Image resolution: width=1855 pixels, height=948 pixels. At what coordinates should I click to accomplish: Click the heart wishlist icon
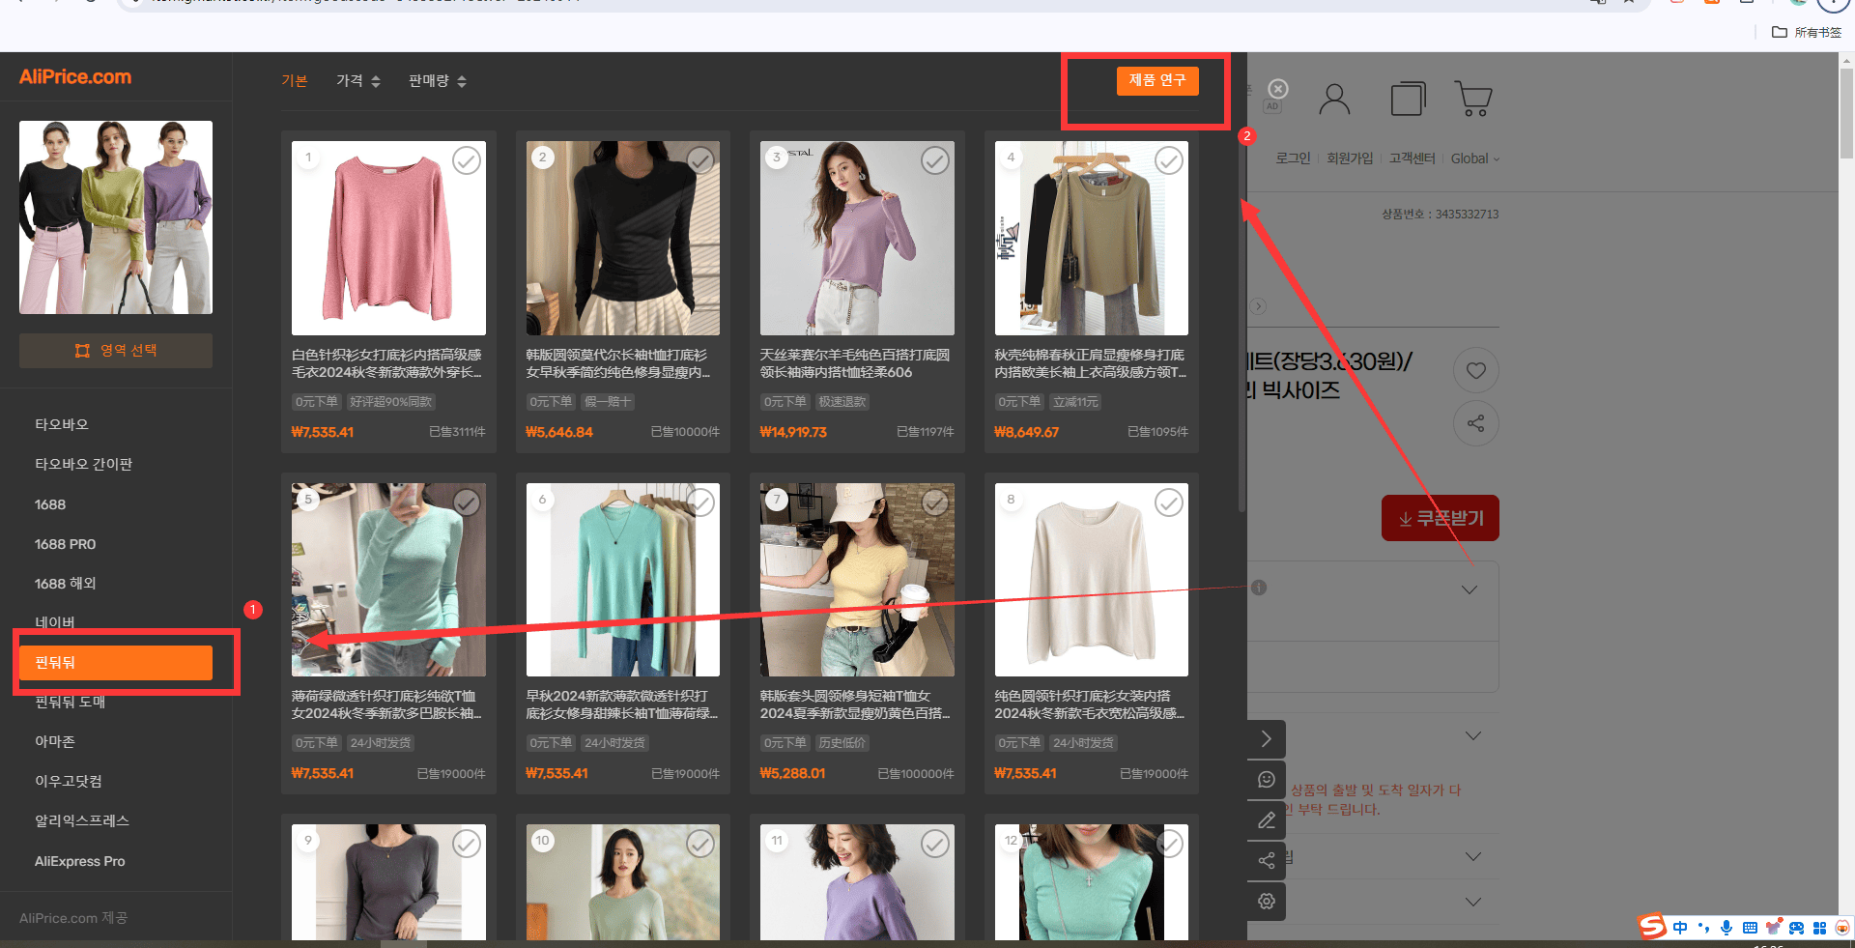pos(1475,370)
